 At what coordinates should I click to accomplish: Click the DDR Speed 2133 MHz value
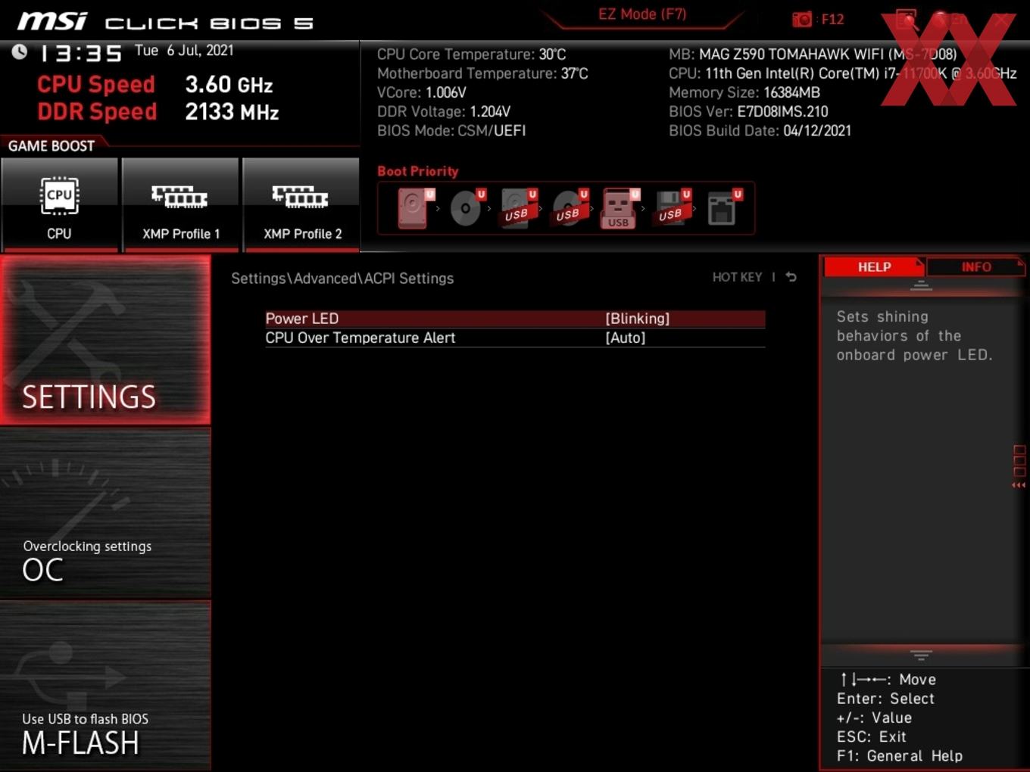pyautogui.click(x=232, y=111)
